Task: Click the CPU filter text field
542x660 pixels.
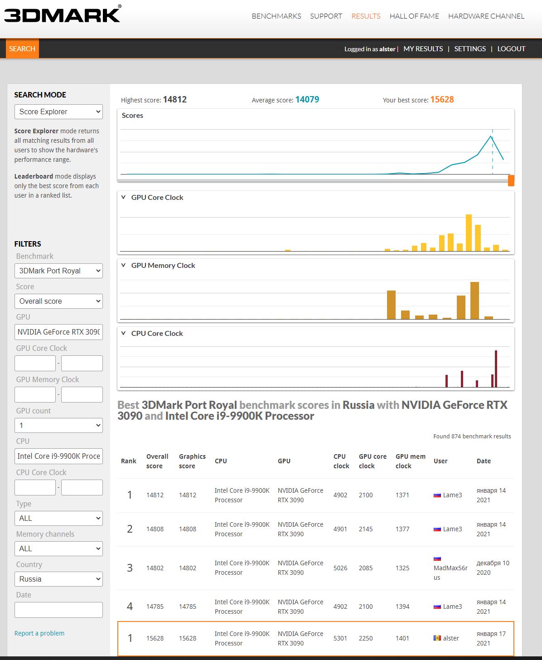Action: coord(58,456)
